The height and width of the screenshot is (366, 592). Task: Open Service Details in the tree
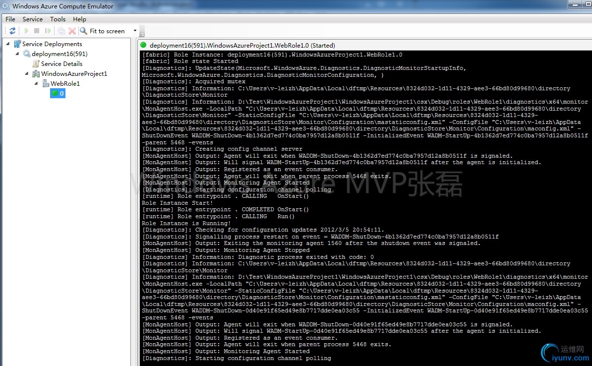61,64
